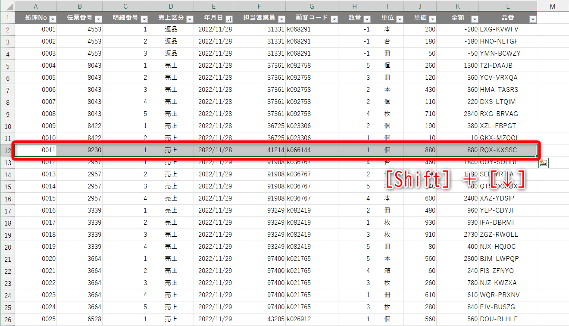This screenshot has height=326, width=569.
Task: Click 品番 cell XZL-FBPGT
Action: coord(508,126)
